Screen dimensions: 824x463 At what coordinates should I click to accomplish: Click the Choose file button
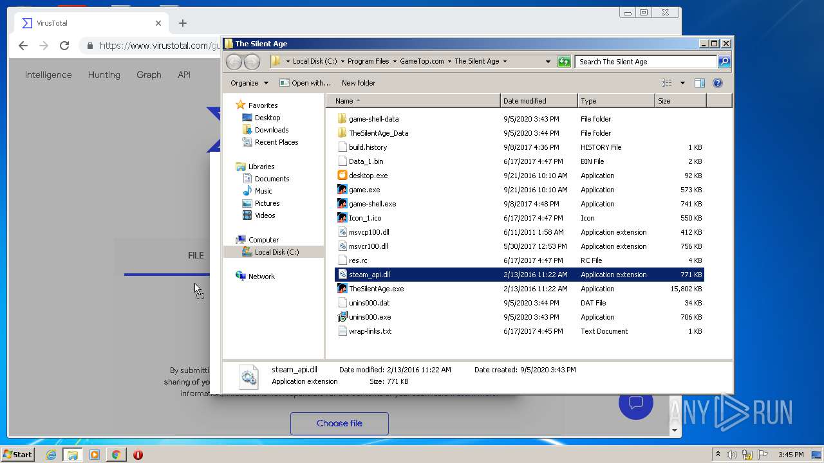pyautogui.click(x=339, y=423)
